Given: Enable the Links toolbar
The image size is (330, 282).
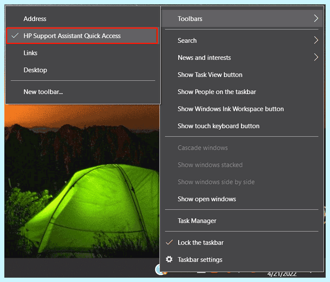Looking at the screenshot, I should [82, 53].
